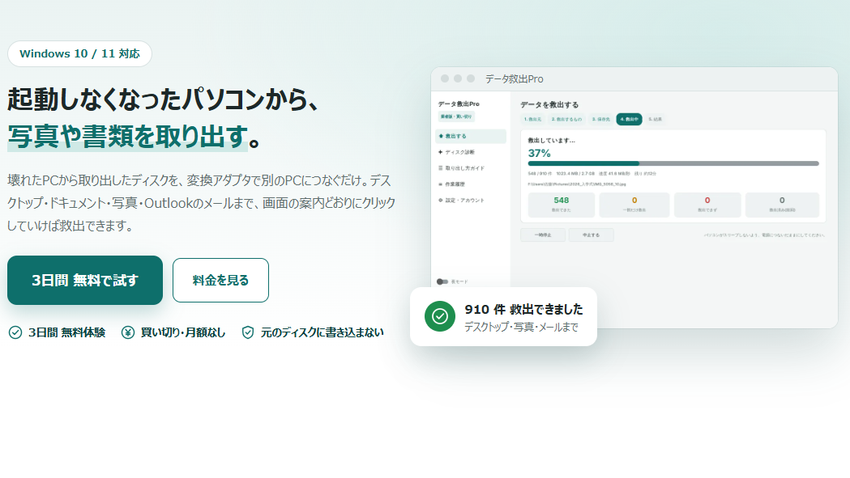This screenshot has height=478, width=850.
Task: Open the 救出する sidebar item
Action: [471, 136]
